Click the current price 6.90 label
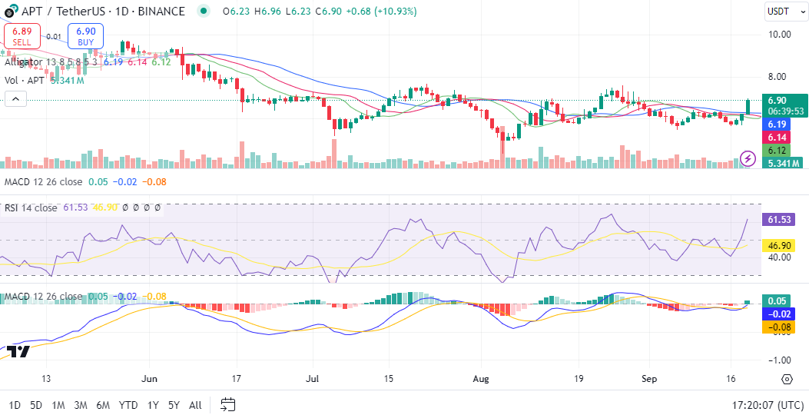The width and height of the screenshot is (809, 415). click(784, 106)
